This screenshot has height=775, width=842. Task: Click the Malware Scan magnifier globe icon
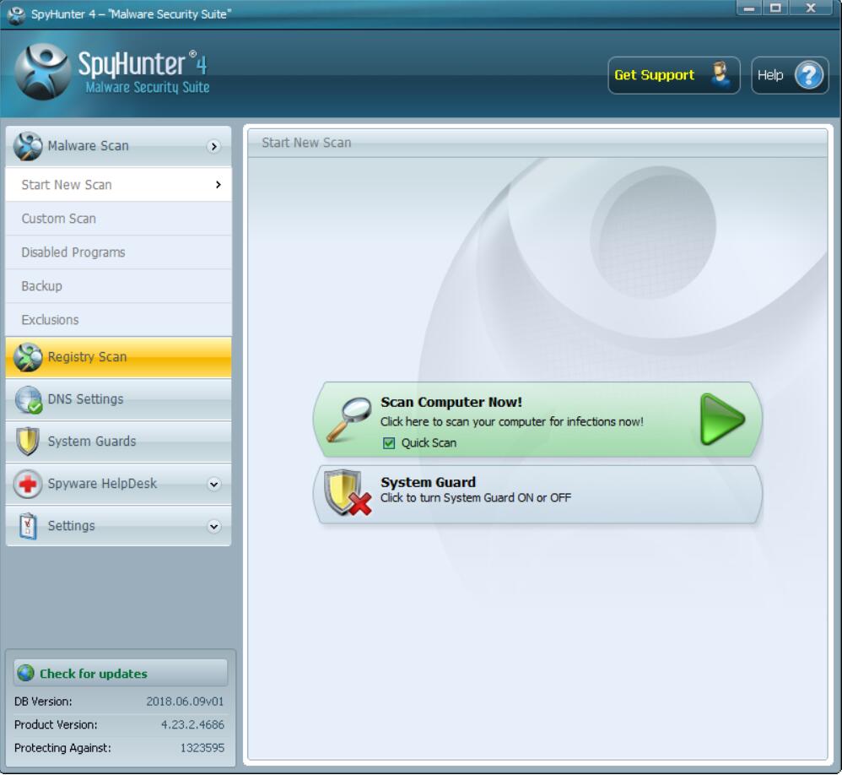pyautogui.click(x=27, y=146)
